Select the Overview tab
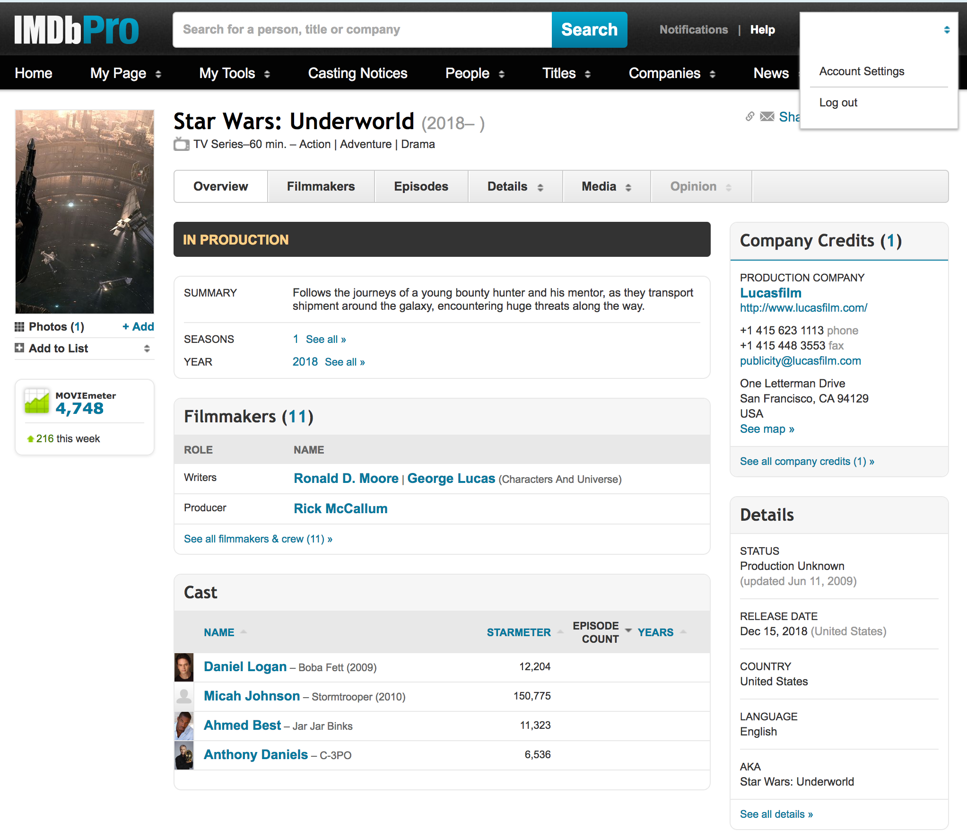The height and width of the screenshot is (840, 967). tap(221, 187)
